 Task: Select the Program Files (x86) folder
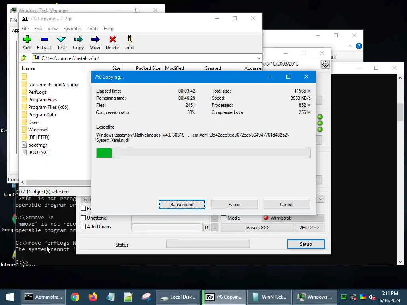(48, 107)
